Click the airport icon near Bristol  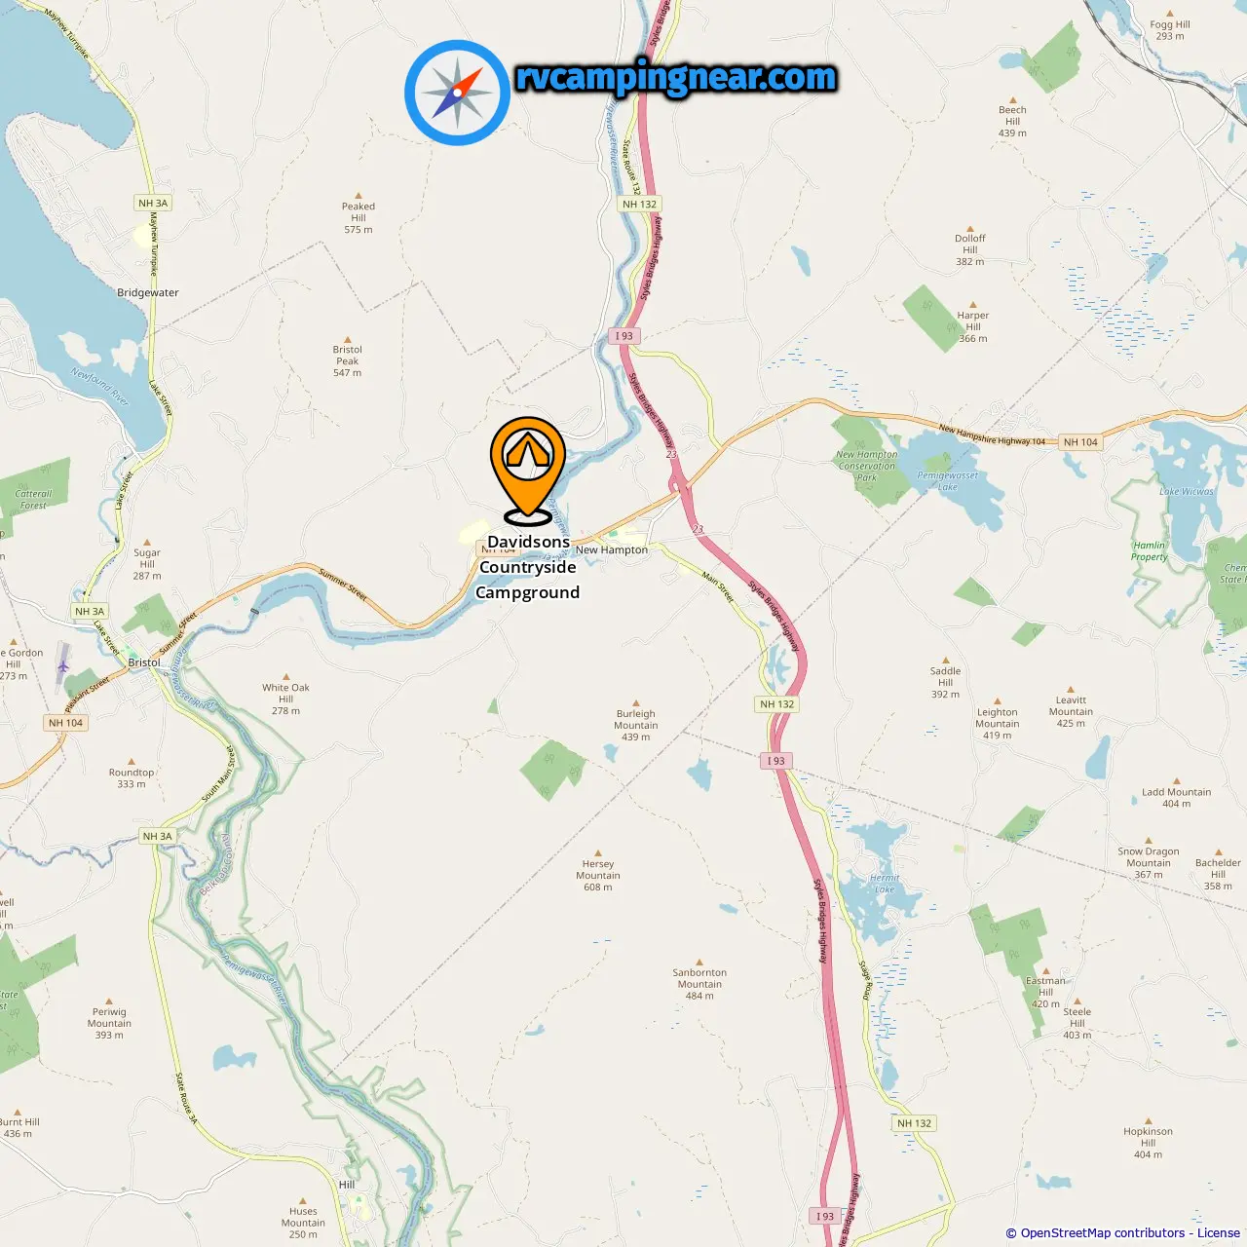[x=63, y=666]
